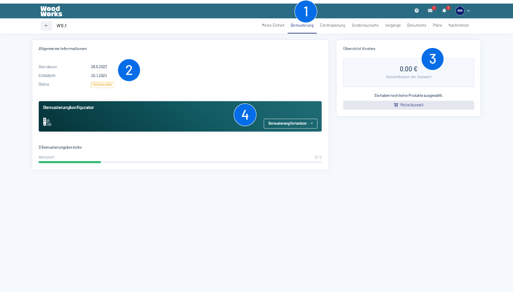Switch to the Meine Einheit tab
Viewport: 513px width, 292px height.
[x=273, y=25]
